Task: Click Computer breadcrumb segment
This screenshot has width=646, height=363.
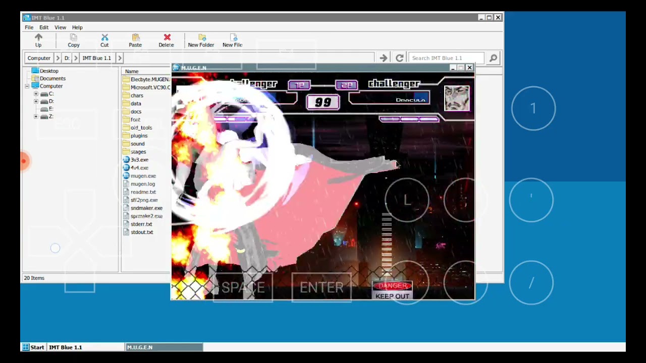Action: point(39,58)
